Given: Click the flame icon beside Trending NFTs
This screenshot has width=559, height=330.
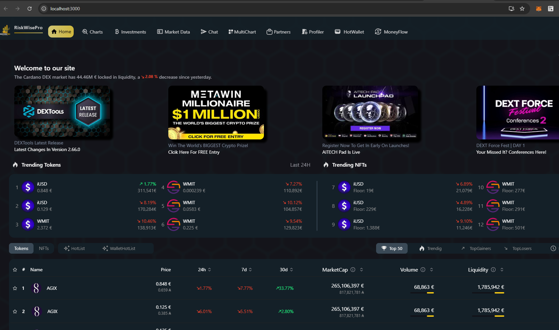Looking at the screenshot, I should [x=326, y=165].
